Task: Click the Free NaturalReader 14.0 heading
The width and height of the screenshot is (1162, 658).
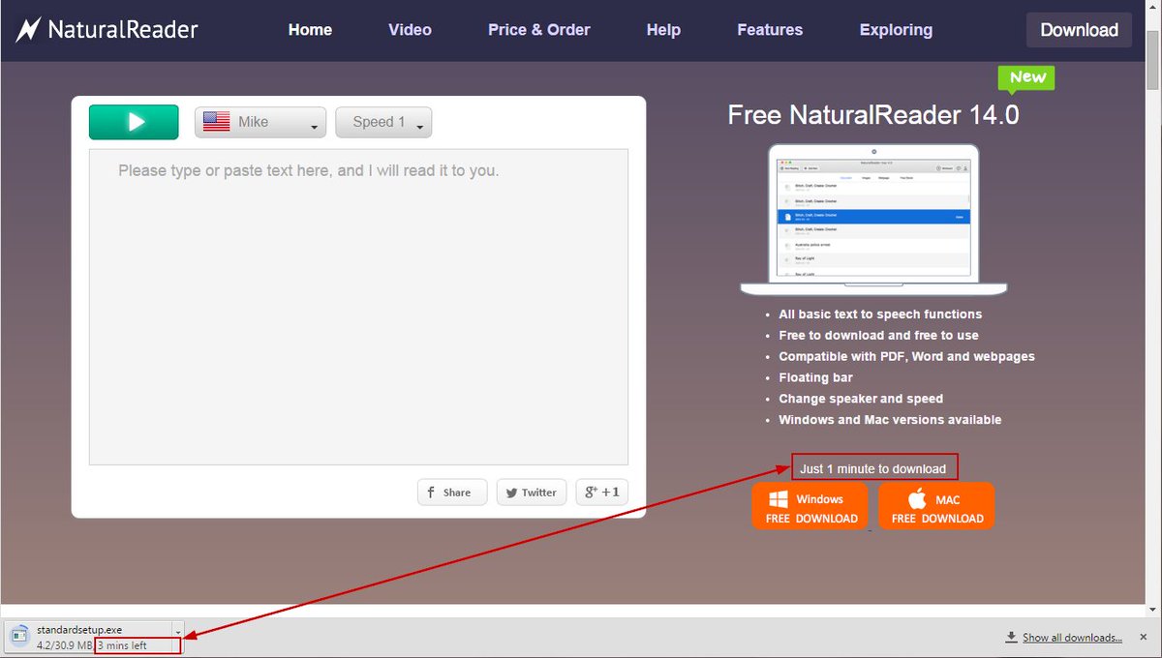Action: [x=873, y=115]
